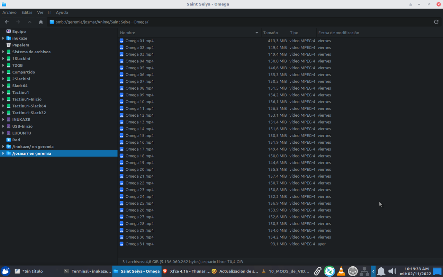Click the gray round face tray icon
This screenshot has height=277, width=443.
click(353, 271)
